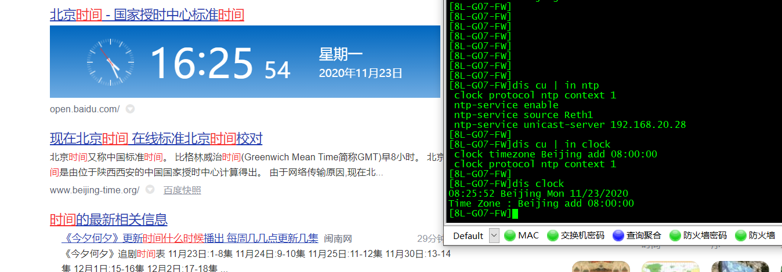
Task: Expand the arrow icon beside open.baidu.com/
Action: click(x=131, y=109)
